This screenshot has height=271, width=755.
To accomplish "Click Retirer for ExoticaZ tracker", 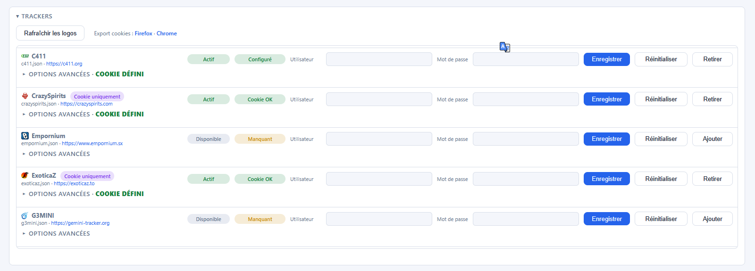I will tap(713, 179).
